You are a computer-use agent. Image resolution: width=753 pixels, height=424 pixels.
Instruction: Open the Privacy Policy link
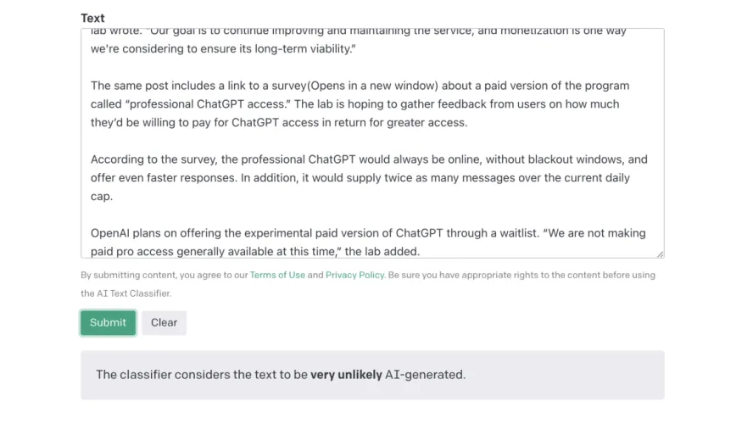[x=354, y=275]
